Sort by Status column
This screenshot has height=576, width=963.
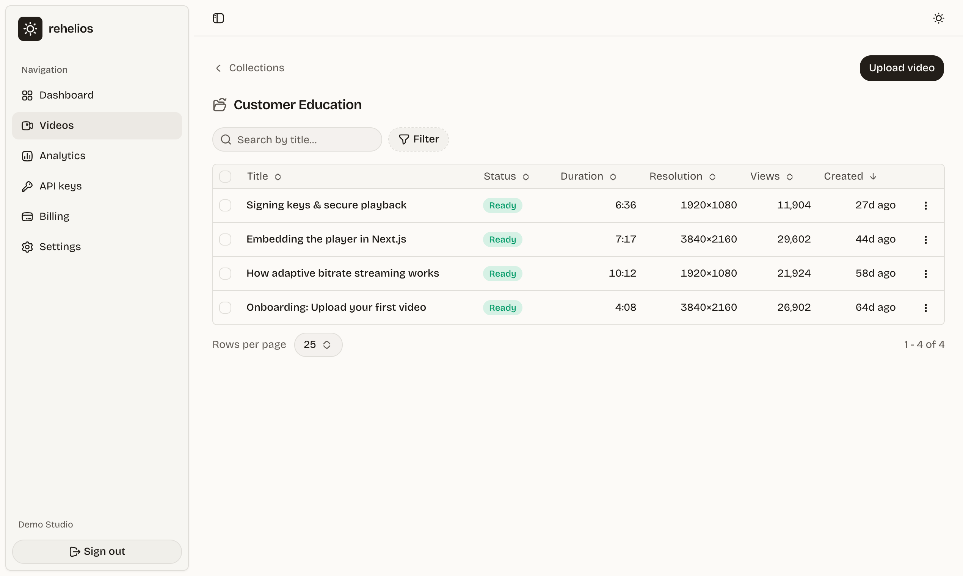(x=507, y=177)
